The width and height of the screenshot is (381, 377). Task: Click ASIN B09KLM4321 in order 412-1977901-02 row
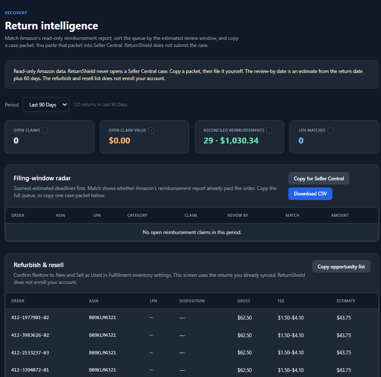(x=103, y=317)
